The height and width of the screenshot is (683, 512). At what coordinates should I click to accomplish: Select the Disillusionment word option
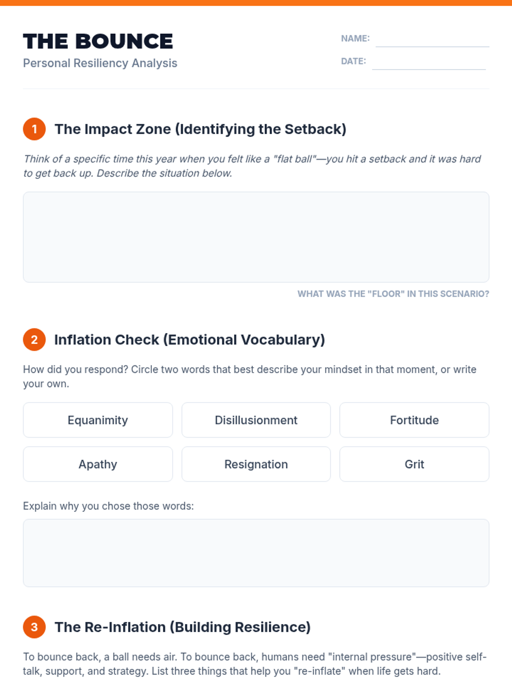point(256,420)
